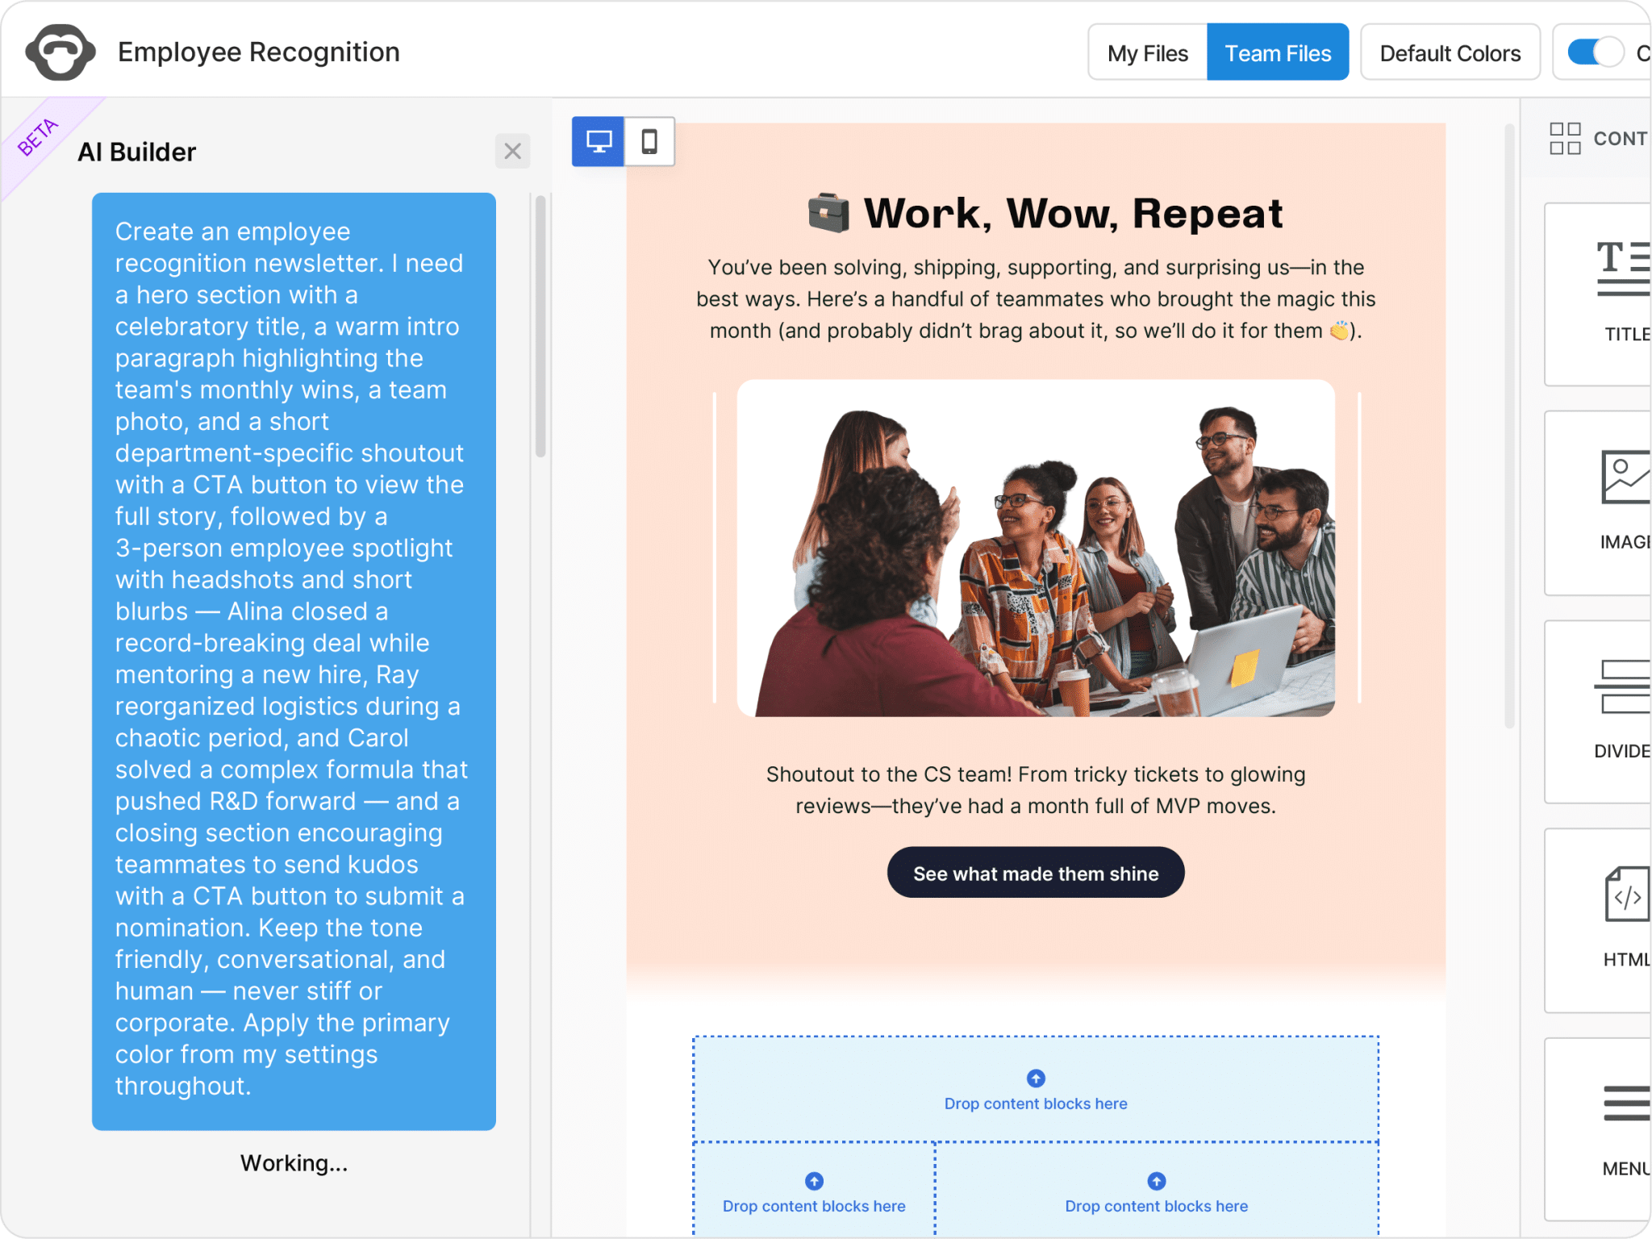1652x1239 pixels.
Task: Toggle the blue switch in header
Action: (x=1594, y=53)
